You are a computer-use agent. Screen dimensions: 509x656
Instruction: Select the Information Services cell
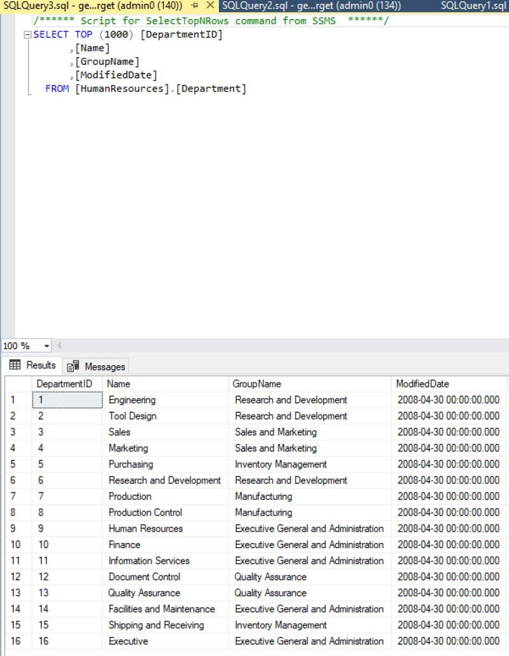click(x=166, y=561)
